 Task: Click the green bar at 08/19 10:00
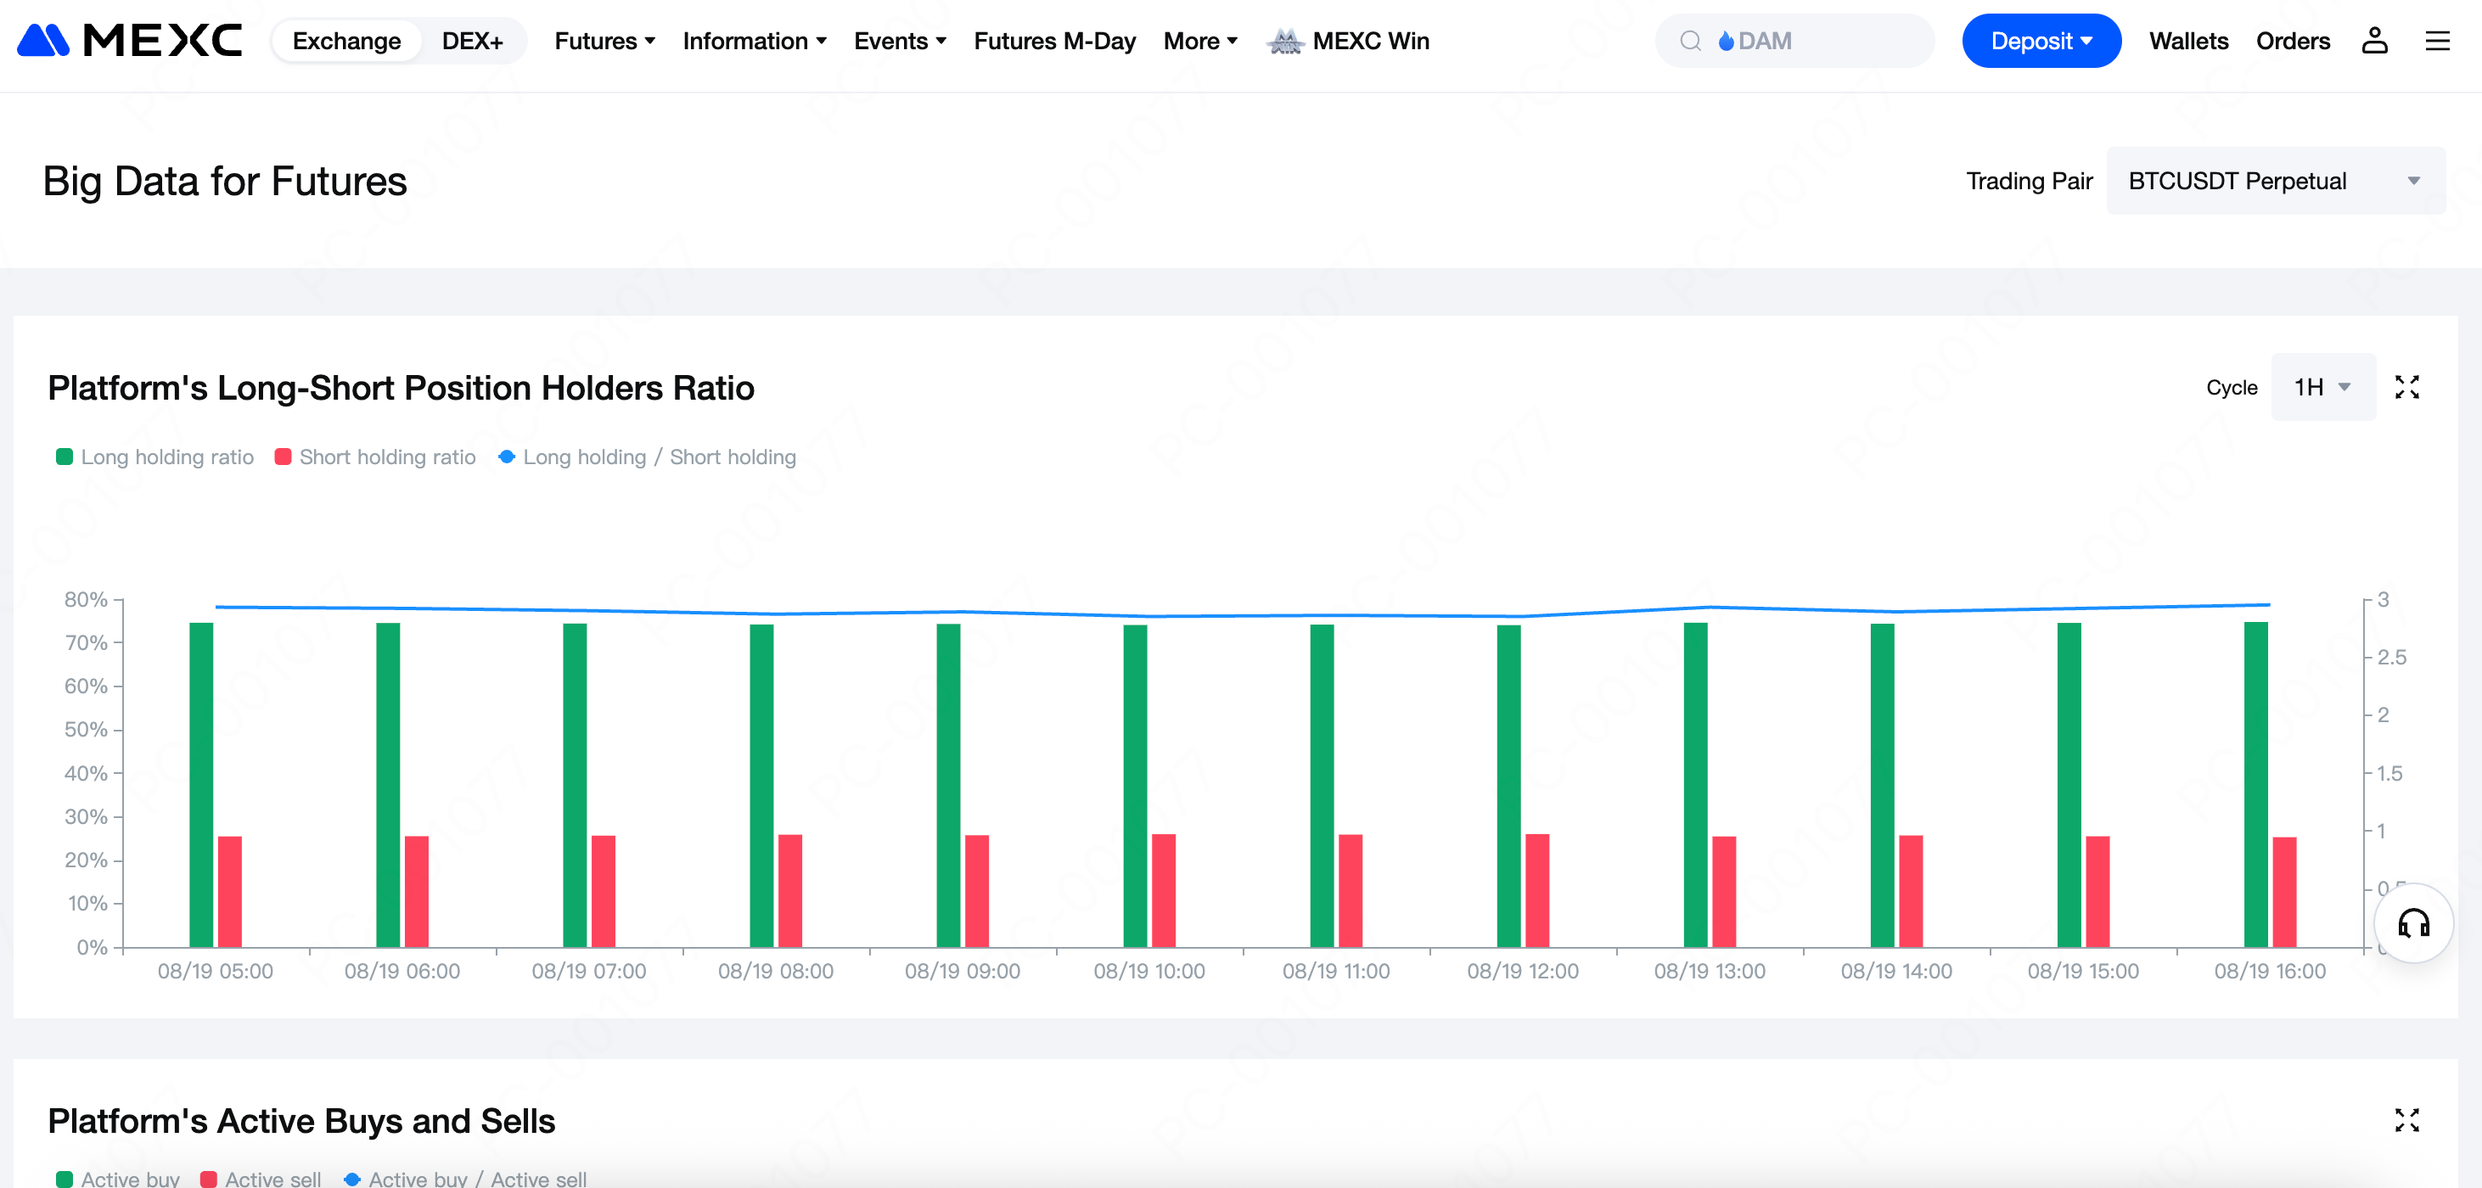[x=1134, y=785]
